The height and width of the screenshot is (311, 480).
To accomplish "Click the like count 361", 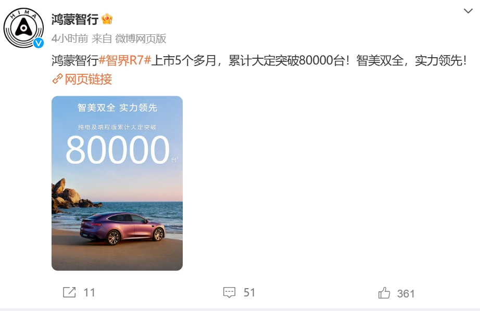I will coord(406,293).
